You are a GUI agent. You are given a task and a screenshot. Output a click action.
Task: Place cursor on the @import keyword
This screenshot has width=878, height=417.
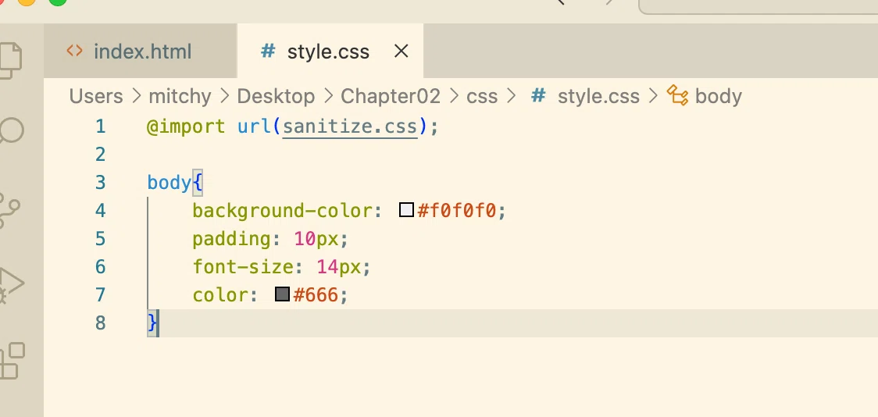pos(186,127)
